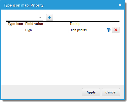
Task: Click the blank white area below the High row
Action: (x=63, y=59)
